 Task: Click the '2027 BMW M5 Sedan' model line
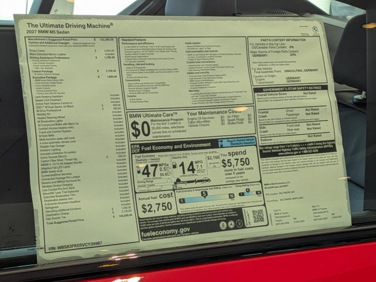tap(48, 32)
